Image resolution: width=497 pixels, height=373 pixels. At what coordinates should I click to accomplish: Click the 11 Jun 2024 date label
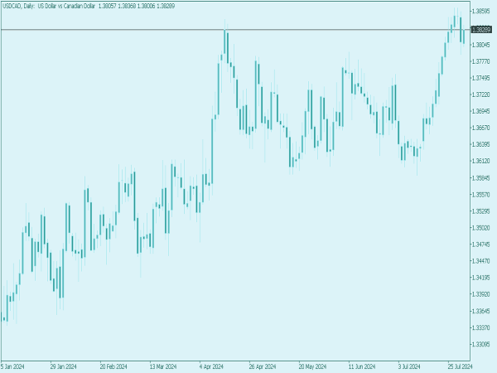[362, 366]
